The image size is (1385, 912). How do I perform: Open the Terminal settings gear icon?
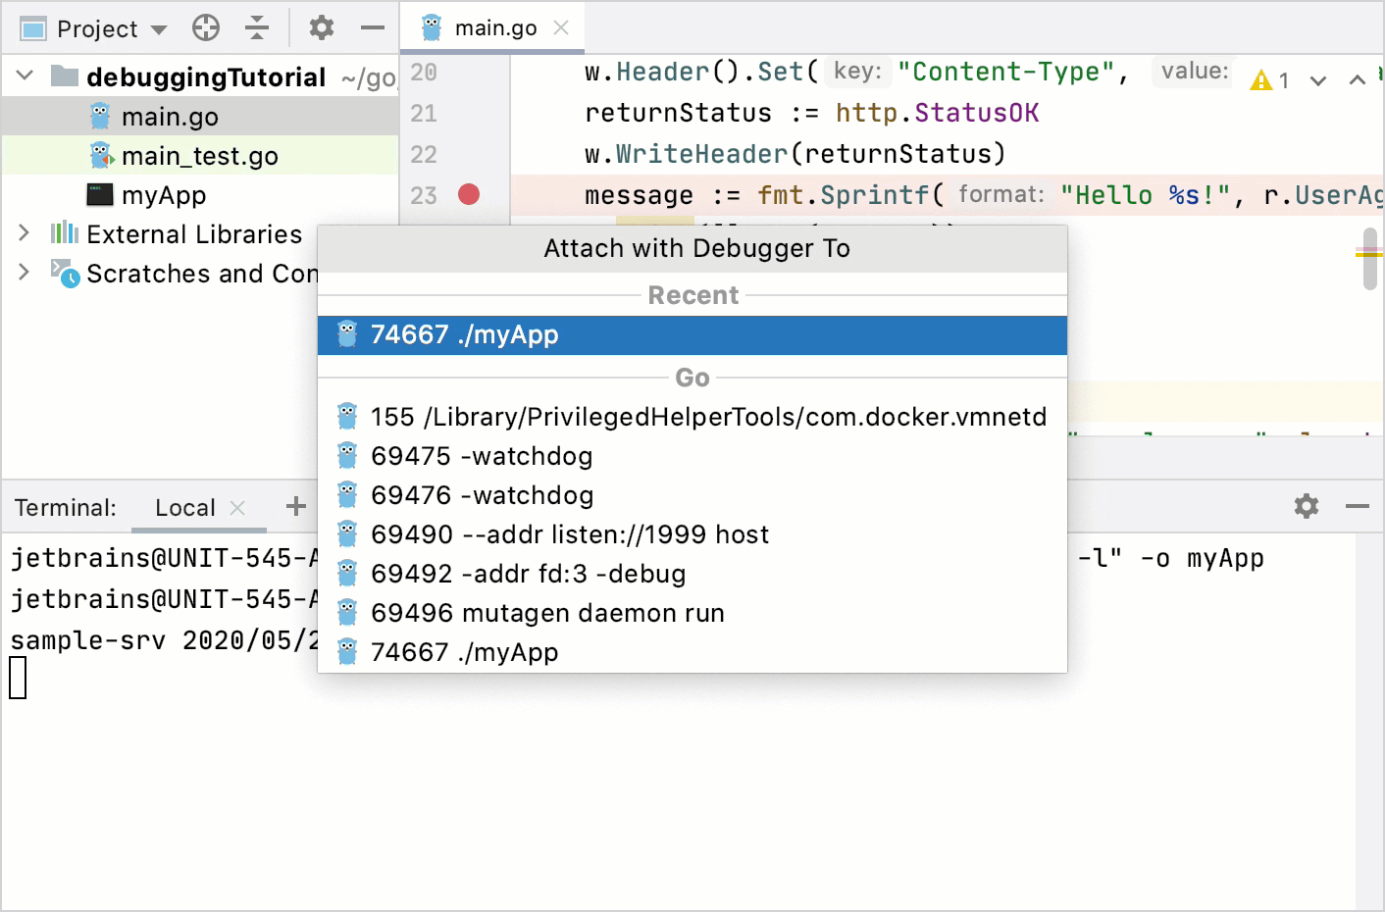click(1305, 506)
